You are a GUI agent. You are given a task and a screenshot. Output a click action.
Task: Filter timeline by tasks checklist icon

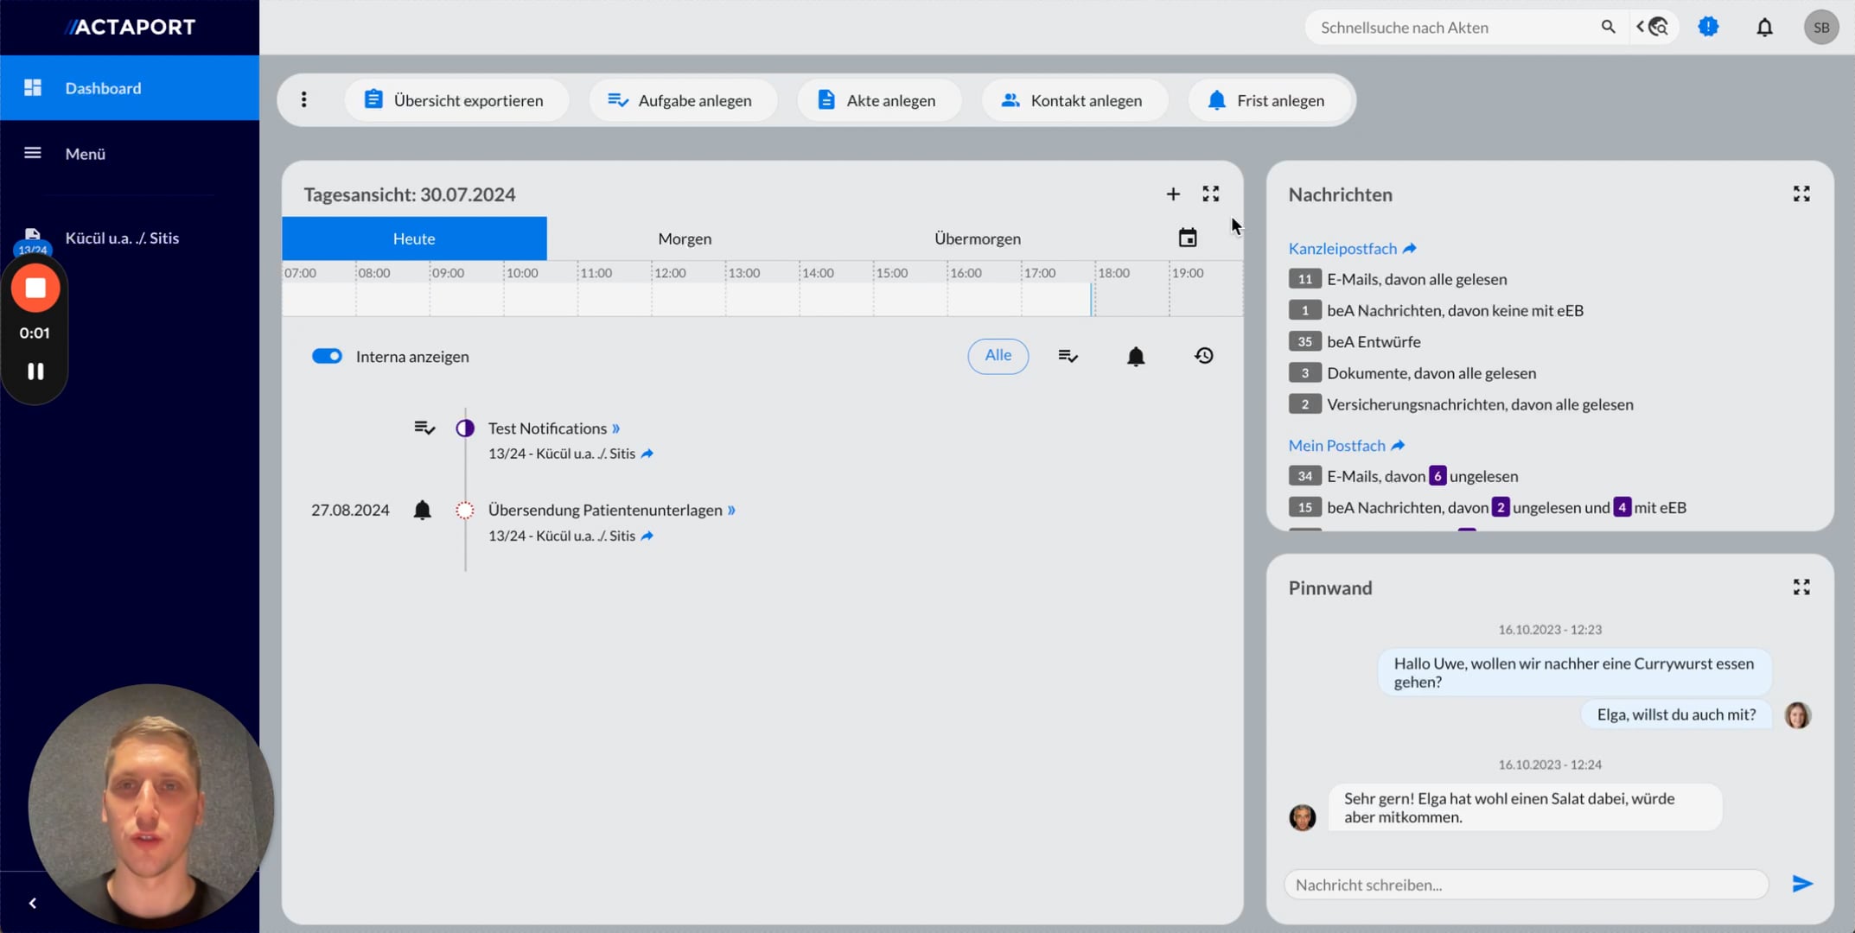[x=1068, y=356]
